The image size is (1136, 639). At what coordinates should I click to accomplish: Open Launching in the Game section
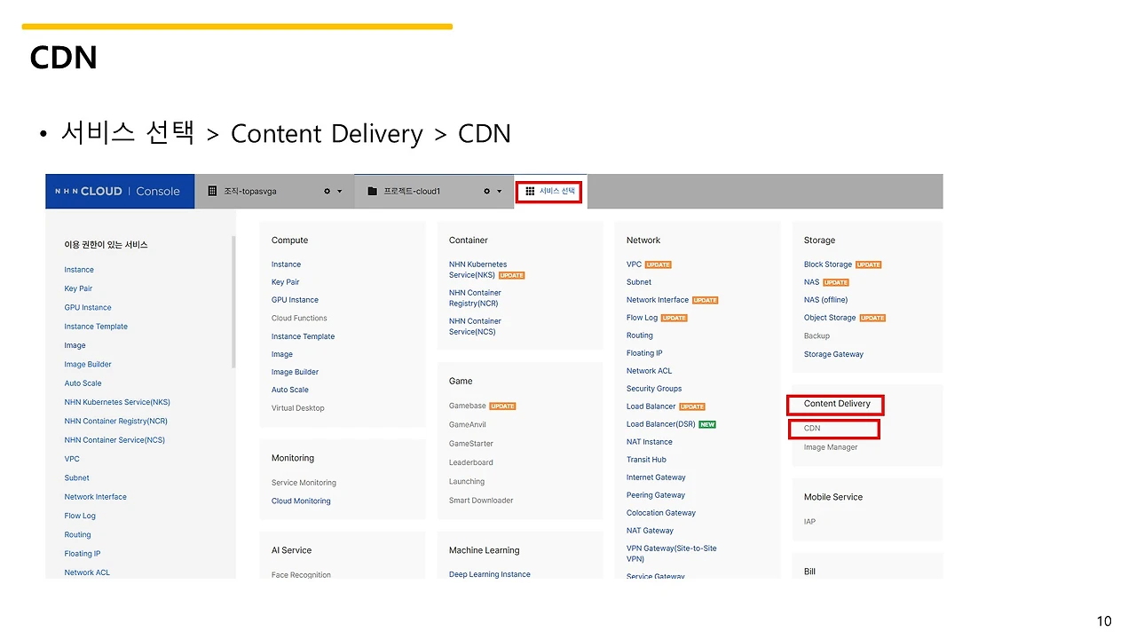point(466,482)
